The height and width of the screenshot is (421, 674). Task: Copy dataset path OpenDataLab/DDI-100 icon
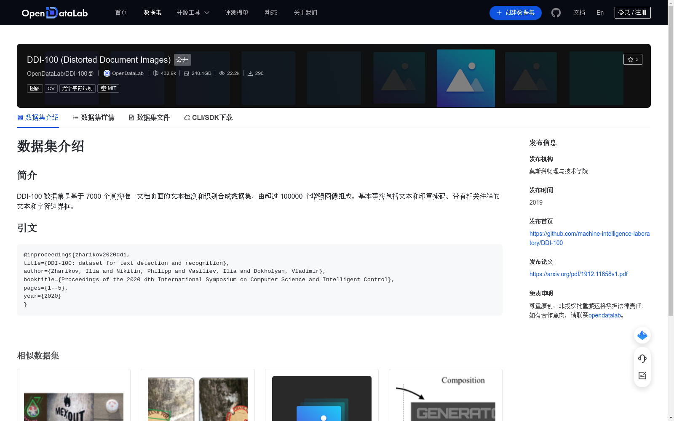[91, 74]
